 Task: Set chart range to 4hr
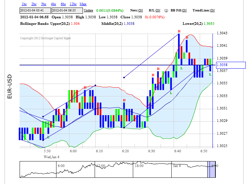point(54,4)
